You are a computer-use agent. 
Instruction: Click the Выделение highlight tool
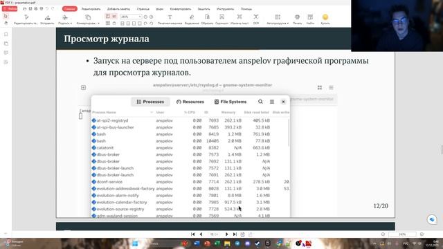pos(192,19)
